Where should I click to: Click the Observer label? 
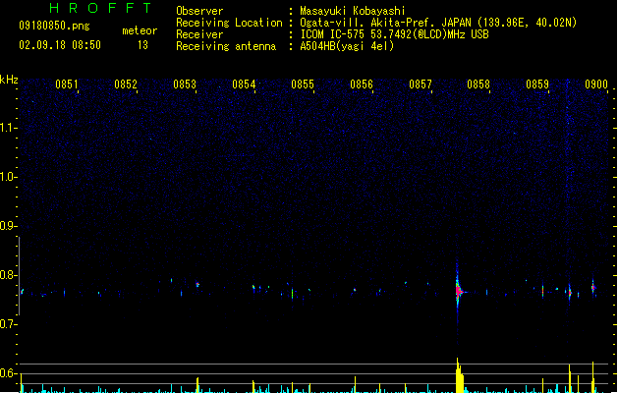click(199, 11)
